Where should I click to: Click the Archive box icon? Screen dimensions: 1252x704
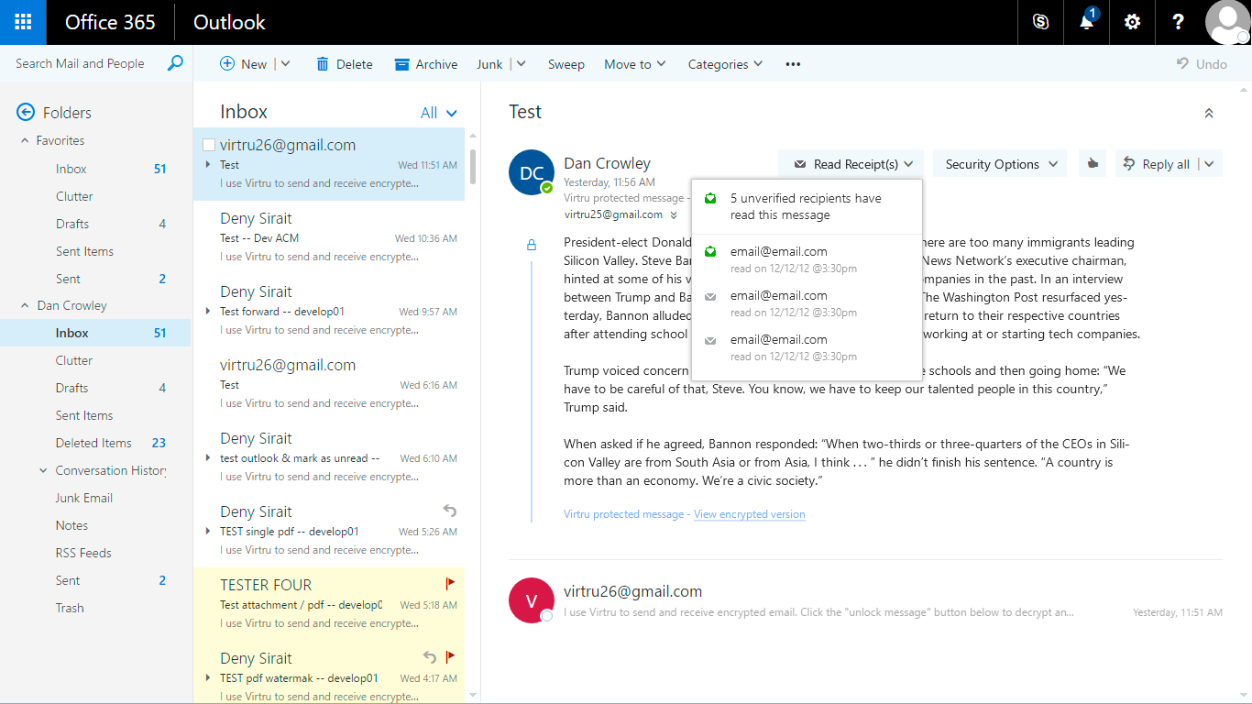point(401,64)
